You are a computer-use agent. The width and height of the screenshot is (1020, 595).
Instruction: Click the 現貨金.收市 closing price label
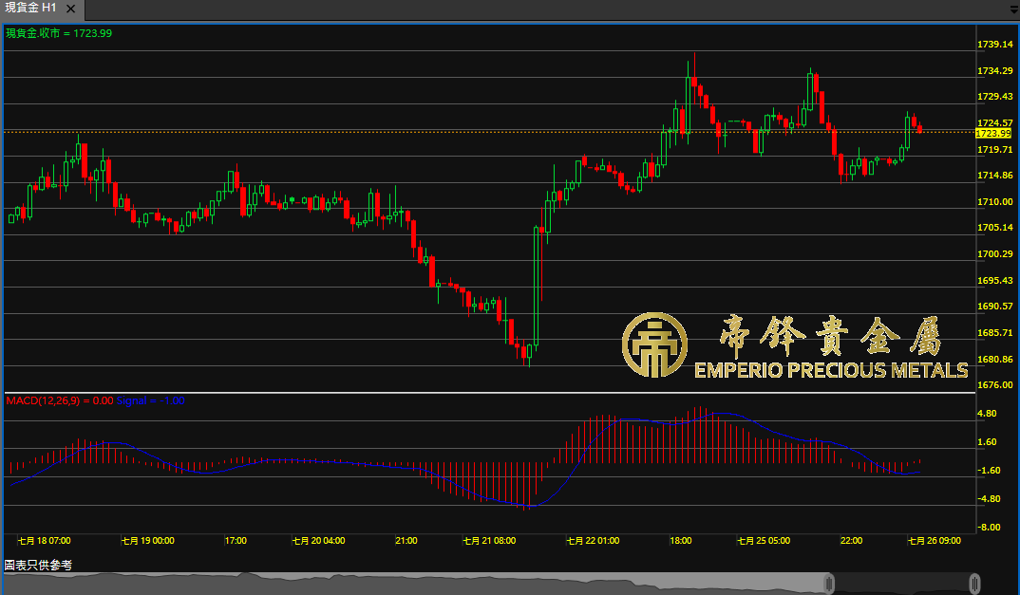pyautogui.click(x=59, y=33)
